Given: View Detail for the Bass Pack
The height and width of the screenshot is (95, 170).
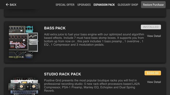Looking at the screenshot, I should point(154,36).
